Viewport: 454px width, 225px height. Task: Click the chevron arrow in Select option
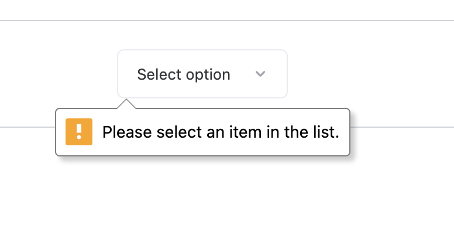click(x=260, y=74)
